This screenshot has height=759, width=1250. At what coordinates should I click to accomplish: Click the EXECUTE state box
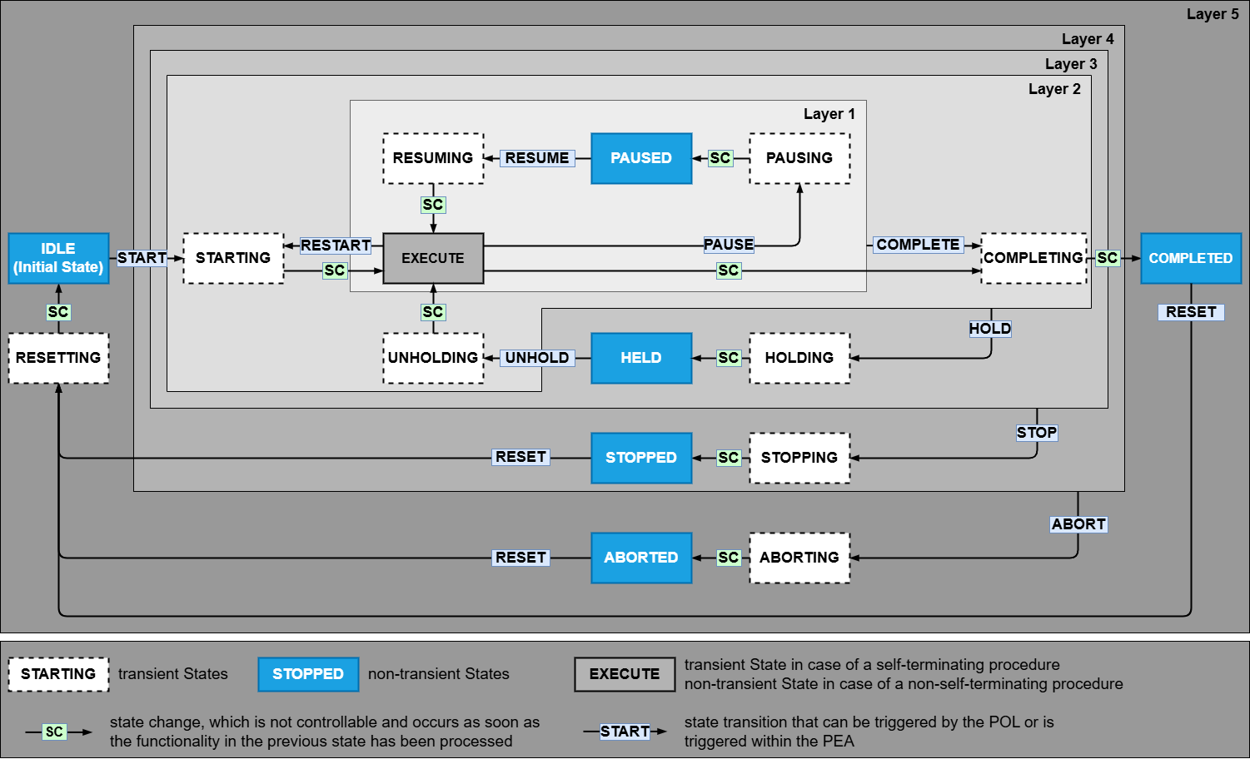pyautogui.click(x=432, y=258)
